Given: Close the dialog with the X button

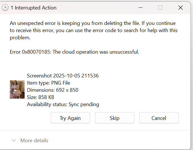Looking at the screenshot, I should [x=180, y=8].
